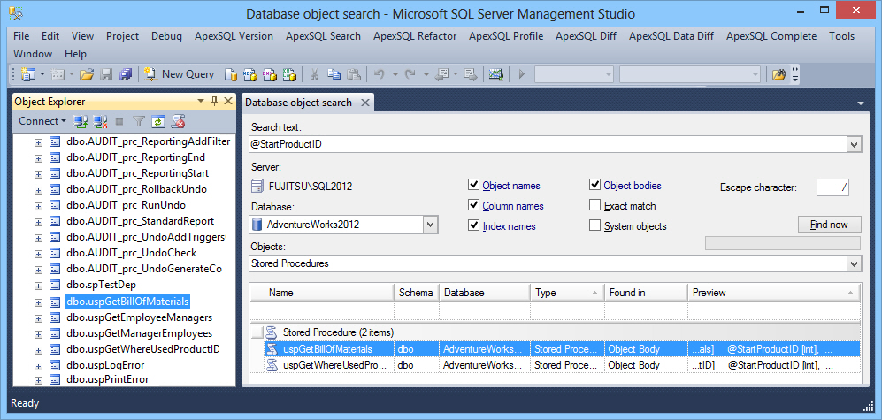The width and height of the screenshot is (882, 420).
Task: Click the Analysis Services DMX Query icon
Action: 270,74
